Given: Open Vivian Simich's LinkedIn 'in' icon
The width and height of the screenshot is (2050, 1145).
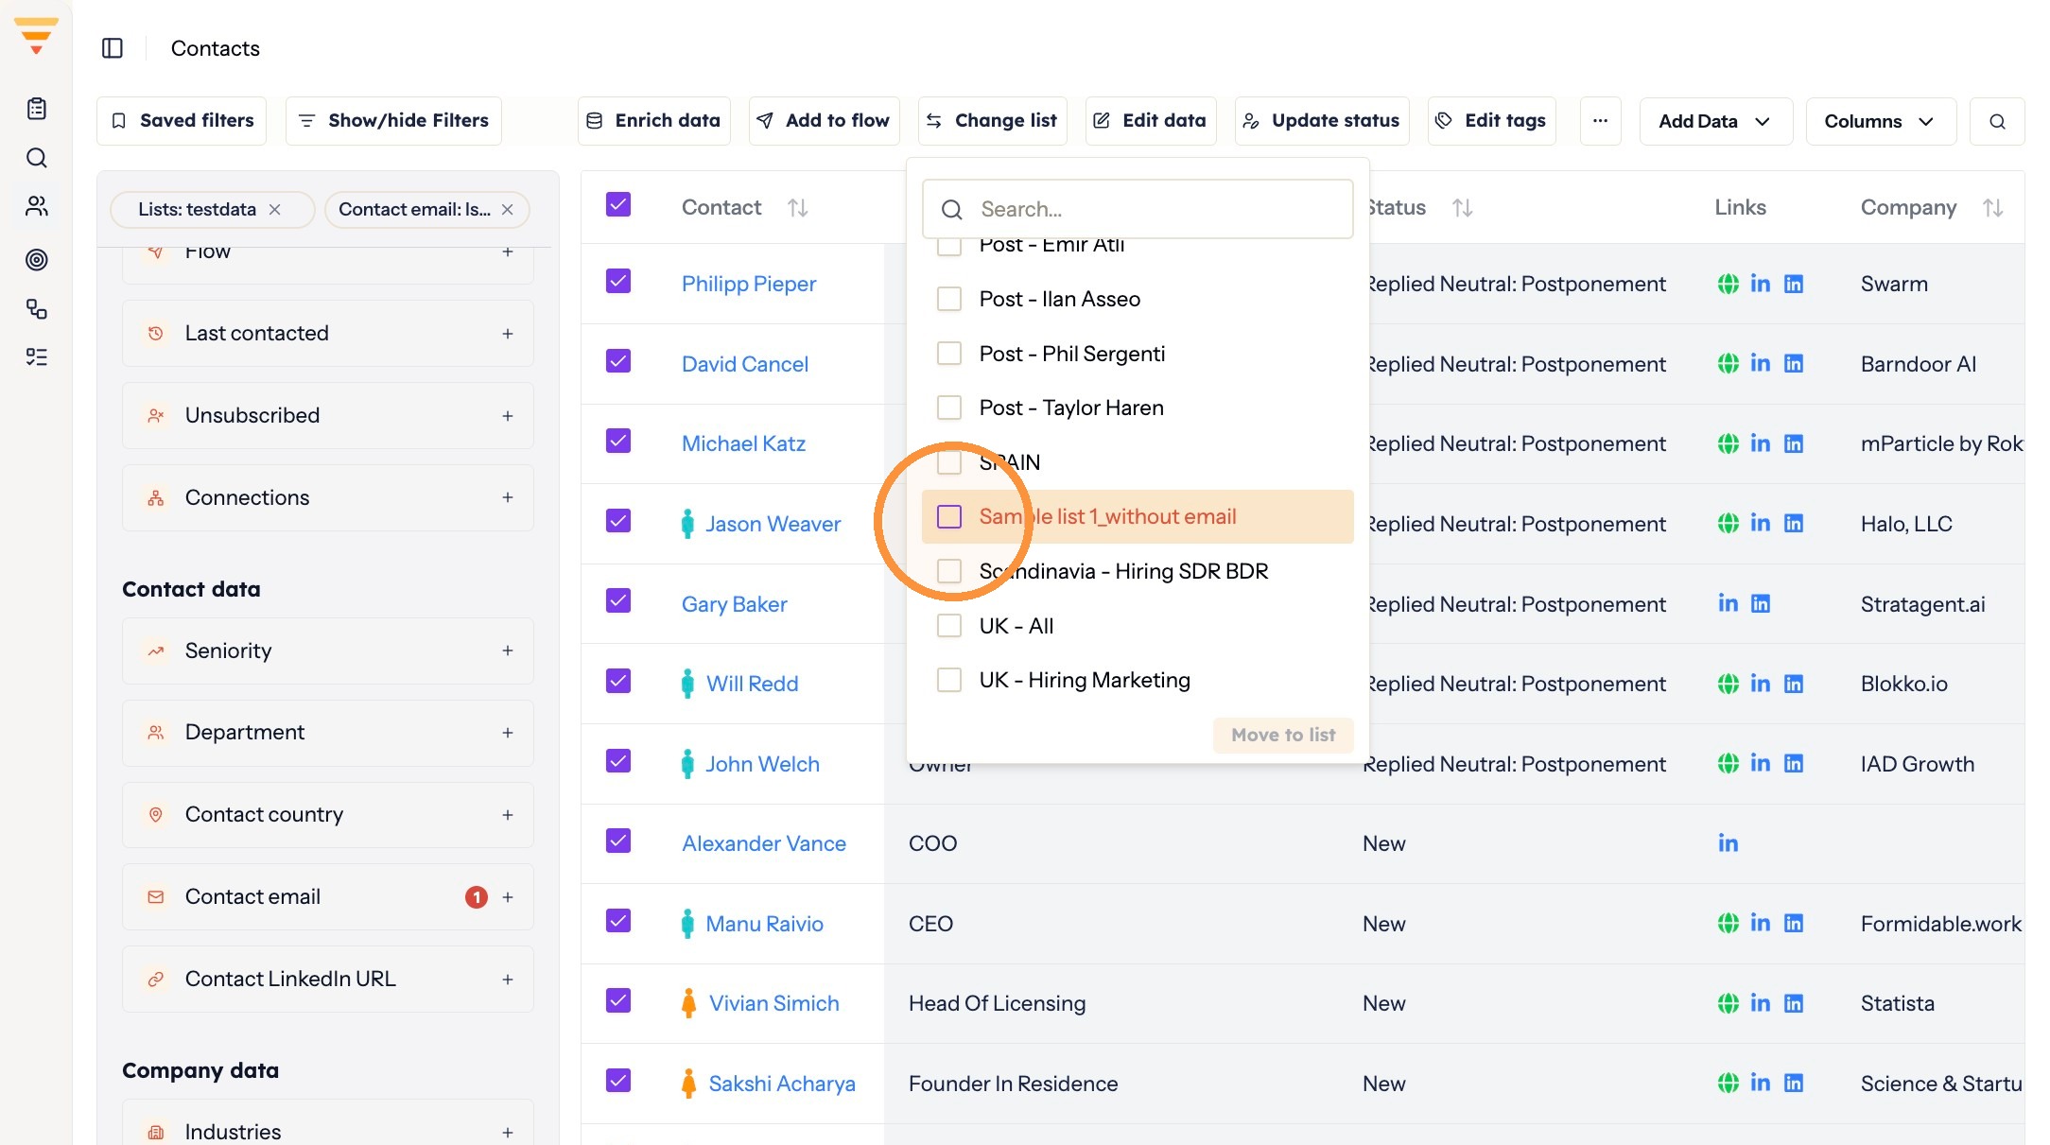Looking at the screenshot, I should (1760, 1002).
